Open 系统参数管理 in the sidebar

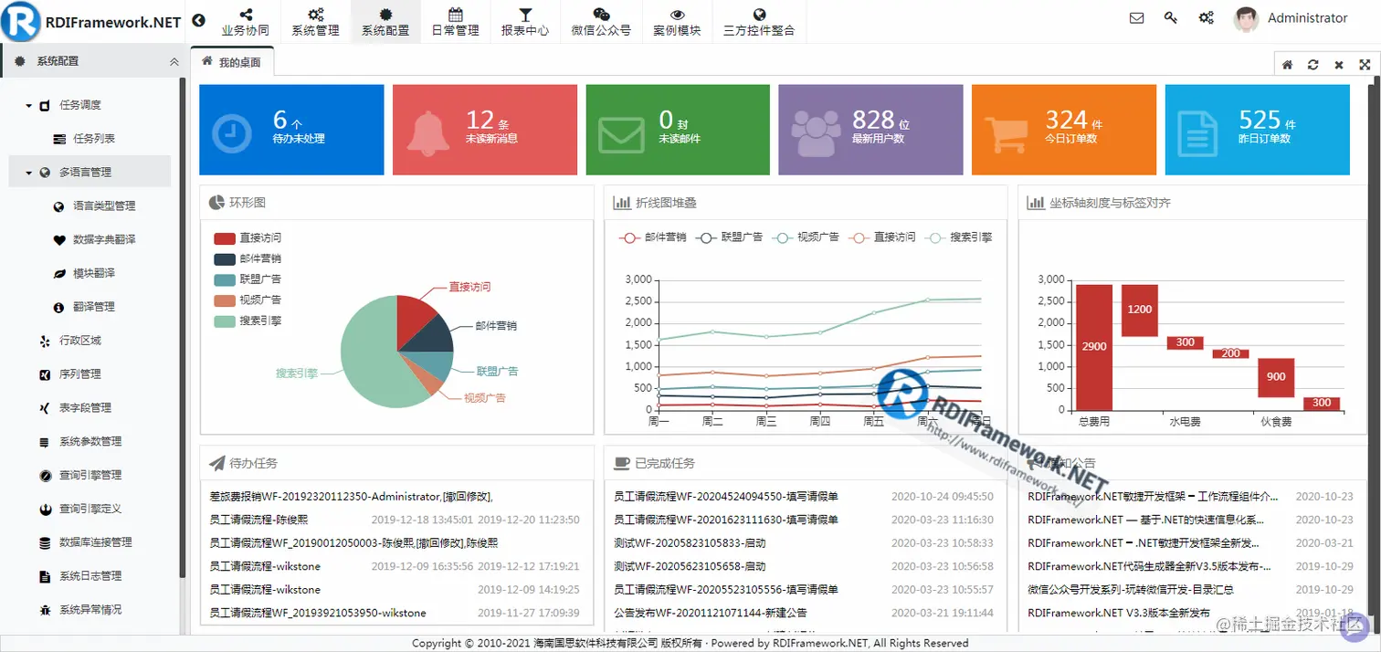[x=90, y=442]
